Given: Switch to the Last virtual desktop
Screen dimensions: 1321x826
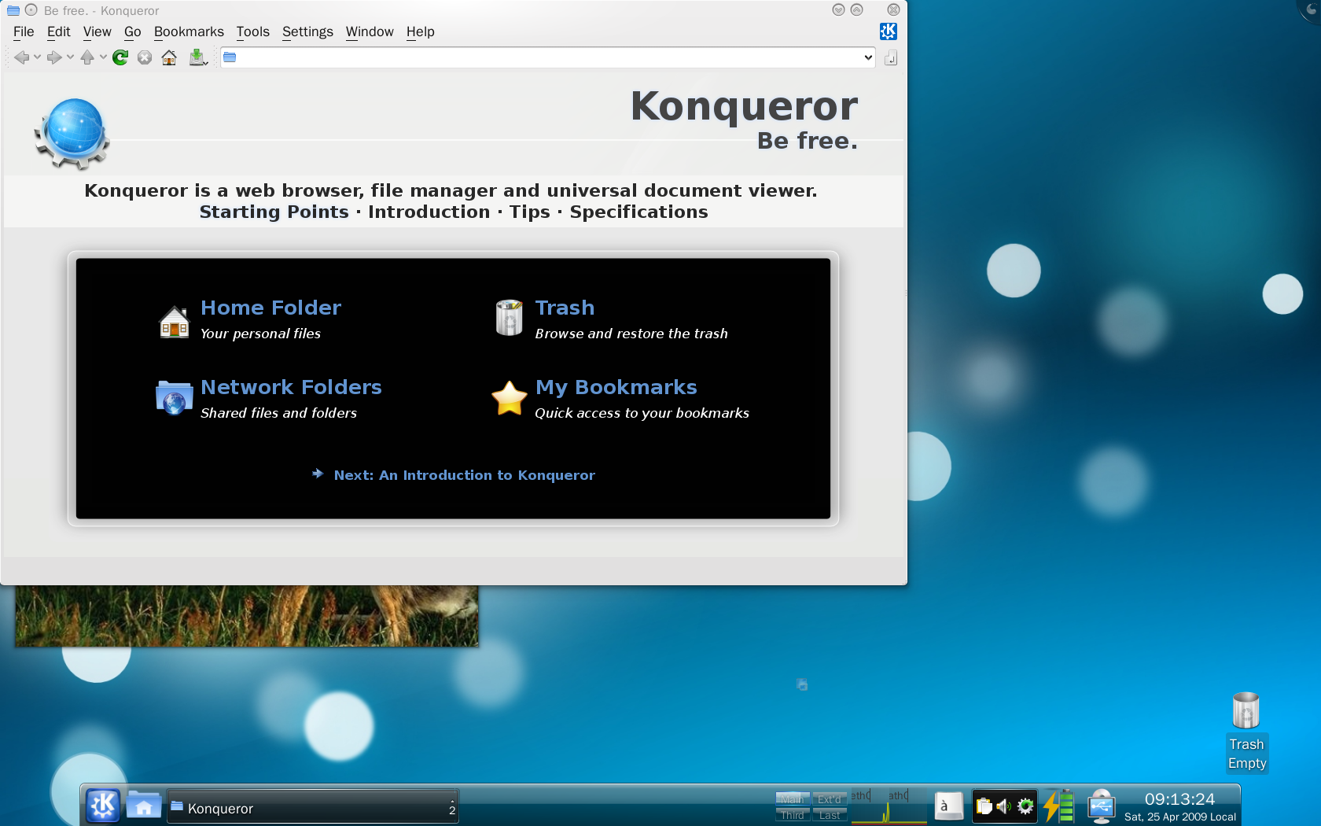Looking at the screenshot, I should (830, 815).
